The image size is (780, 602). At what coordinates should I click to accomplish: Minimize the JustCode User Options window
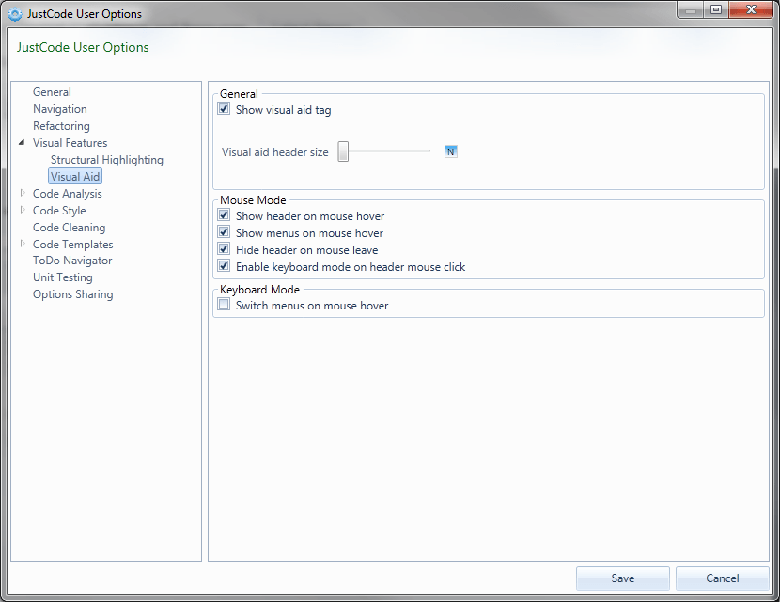pyautogui.click(x=691, y=10)
